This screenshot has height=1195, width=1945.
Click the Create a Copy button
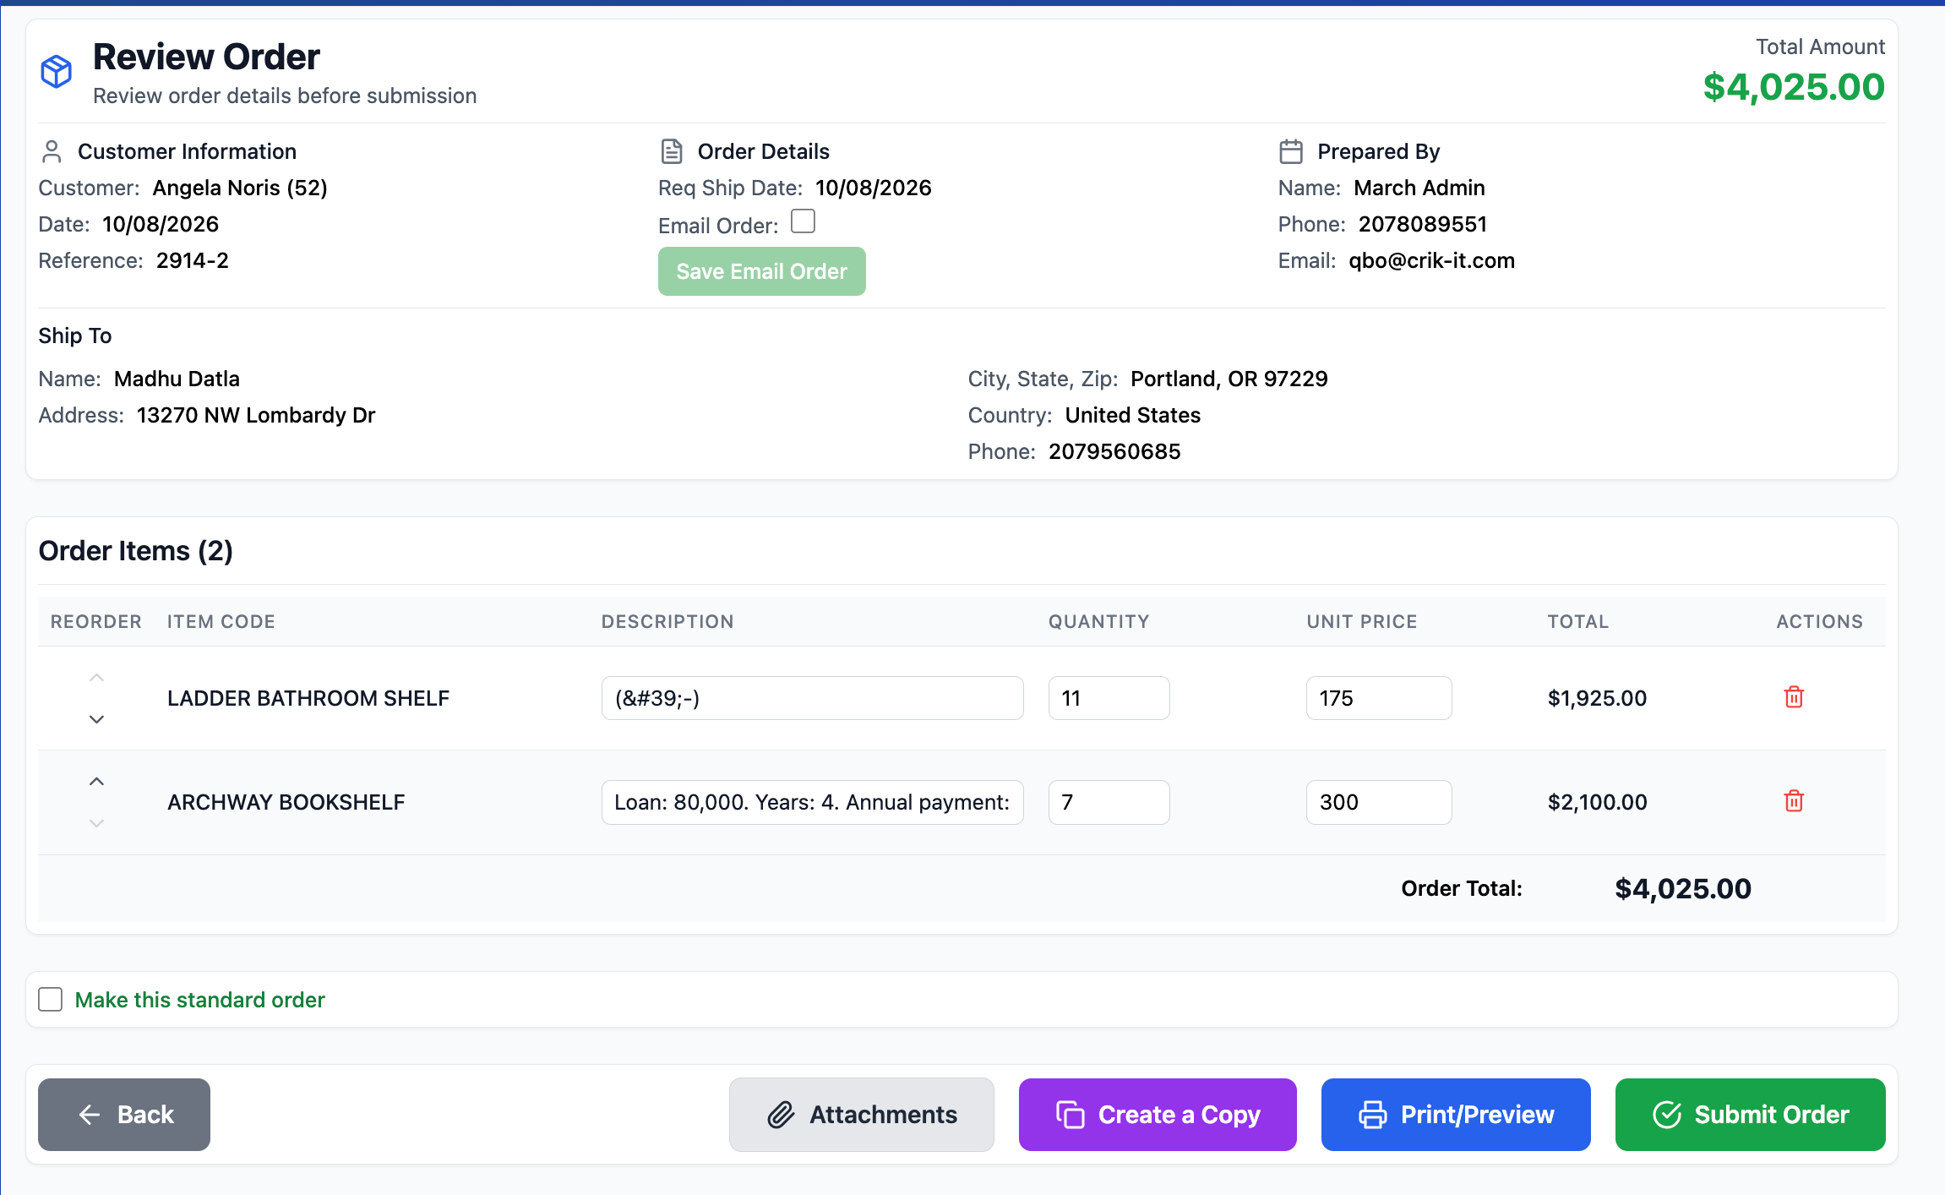click(1158, 1115)
